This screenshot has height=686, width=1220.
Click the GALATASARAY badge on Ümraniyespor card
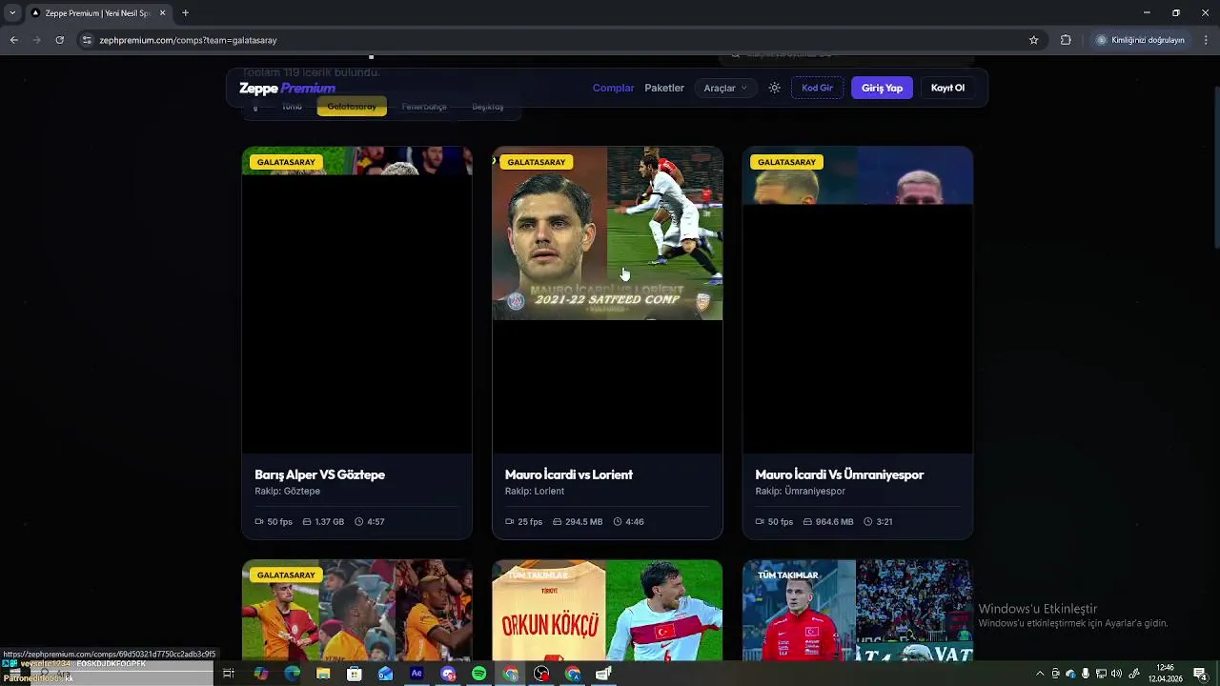(x=786, y=162)
